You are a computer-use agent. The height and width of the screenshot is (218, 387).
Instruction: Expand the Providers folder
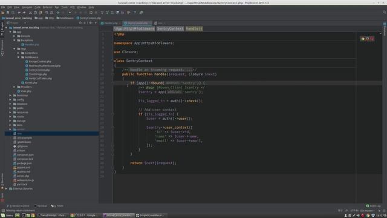(15, 87)
